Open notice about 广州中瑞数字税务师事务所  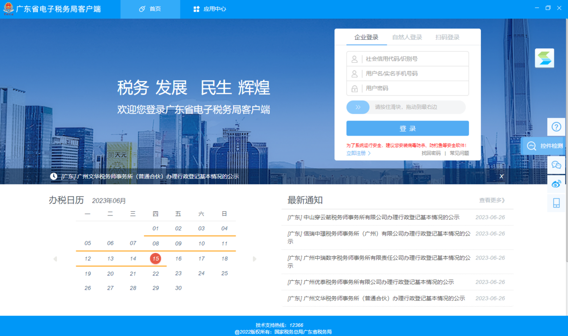pyautogui.click(x=379, y=262)
